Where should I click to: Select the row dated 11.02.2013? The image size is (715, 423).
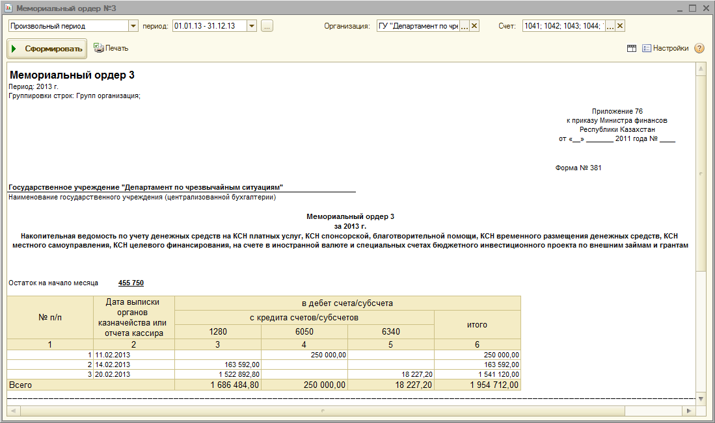pyautogui.click(x=112, y=355)
